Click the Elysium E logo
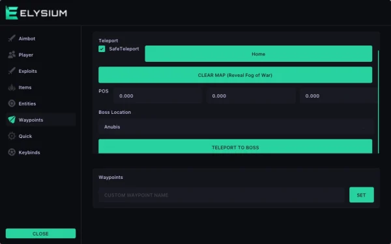This screenshot has height=244, width=391. 12,13
